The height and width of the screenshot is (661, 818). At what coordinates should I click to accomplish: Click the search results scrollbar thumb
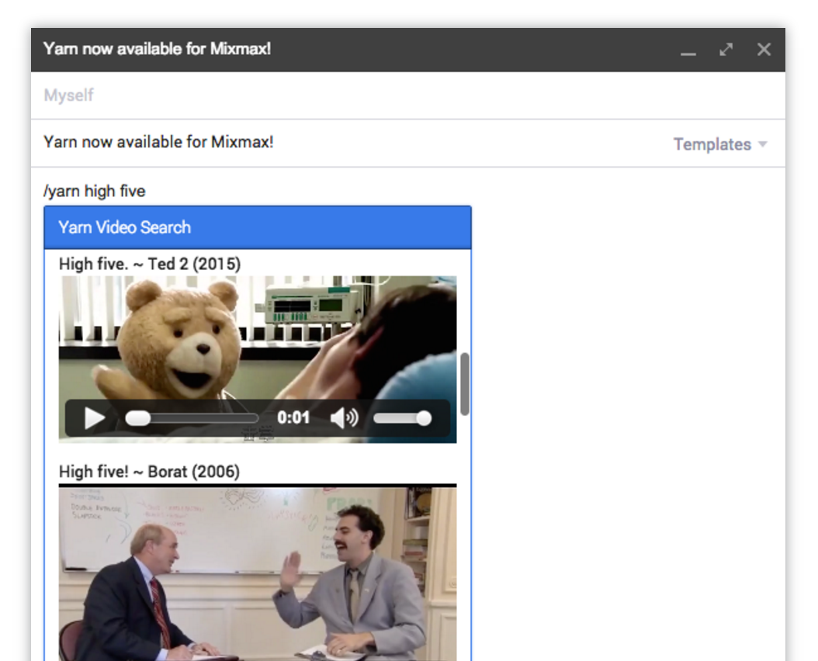coord(464,384)
